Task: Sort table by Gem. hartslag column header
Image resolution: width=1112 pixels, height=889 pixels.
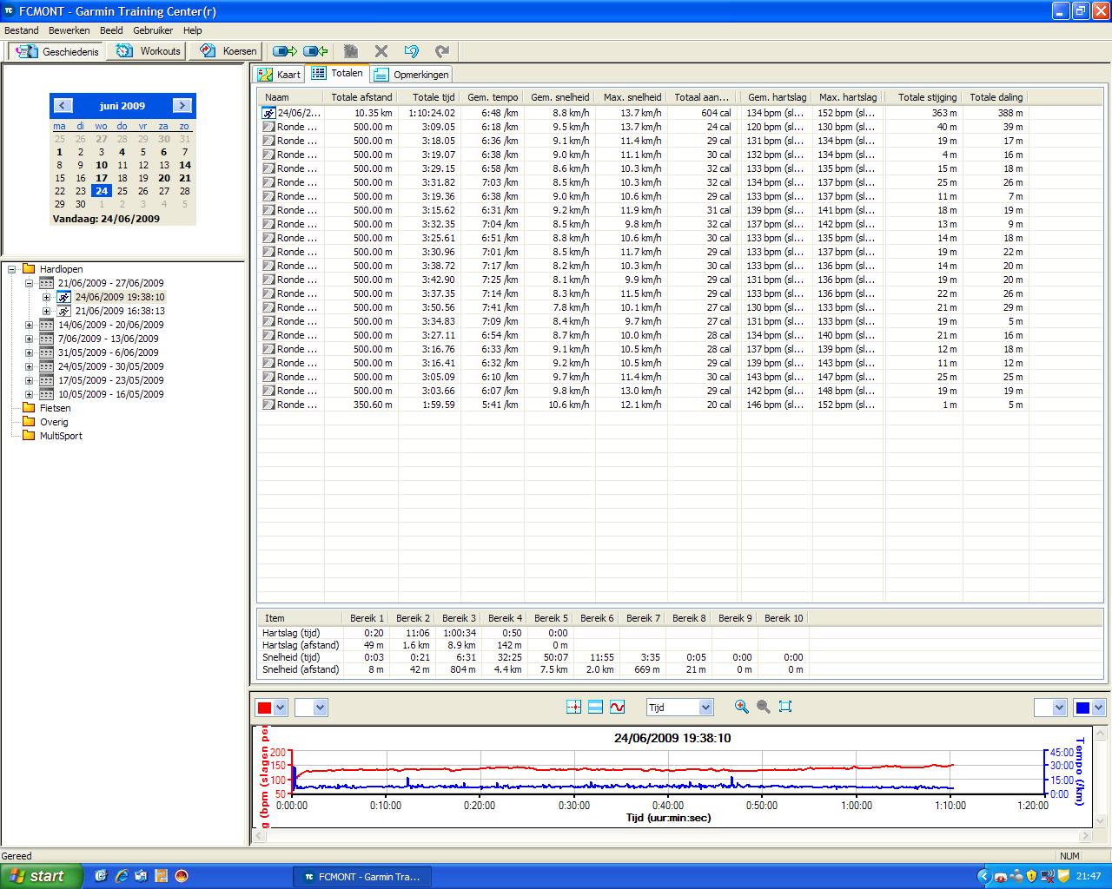Action: point(776,97)
